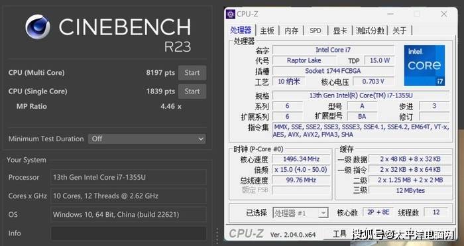This screenshot has width=464, height=246.
Task: Click the Intel Core i7 badge logo
Action: (424, 66)
